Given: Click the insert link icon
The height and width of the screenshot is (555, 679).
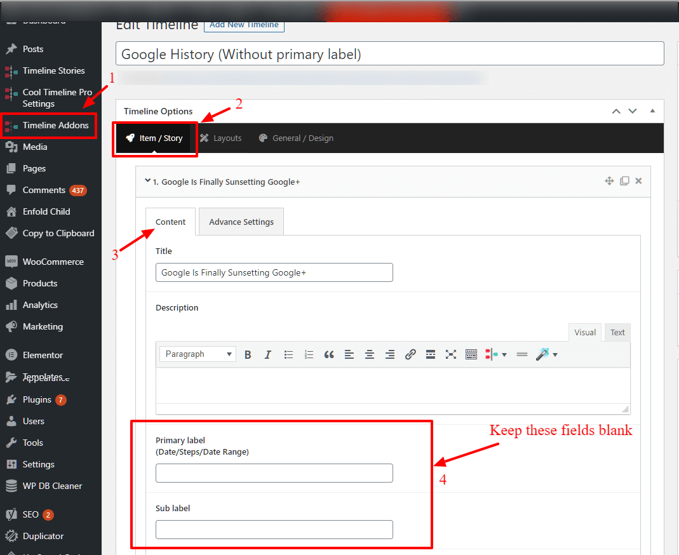Looking at the screenshot, I should (410, 354).
